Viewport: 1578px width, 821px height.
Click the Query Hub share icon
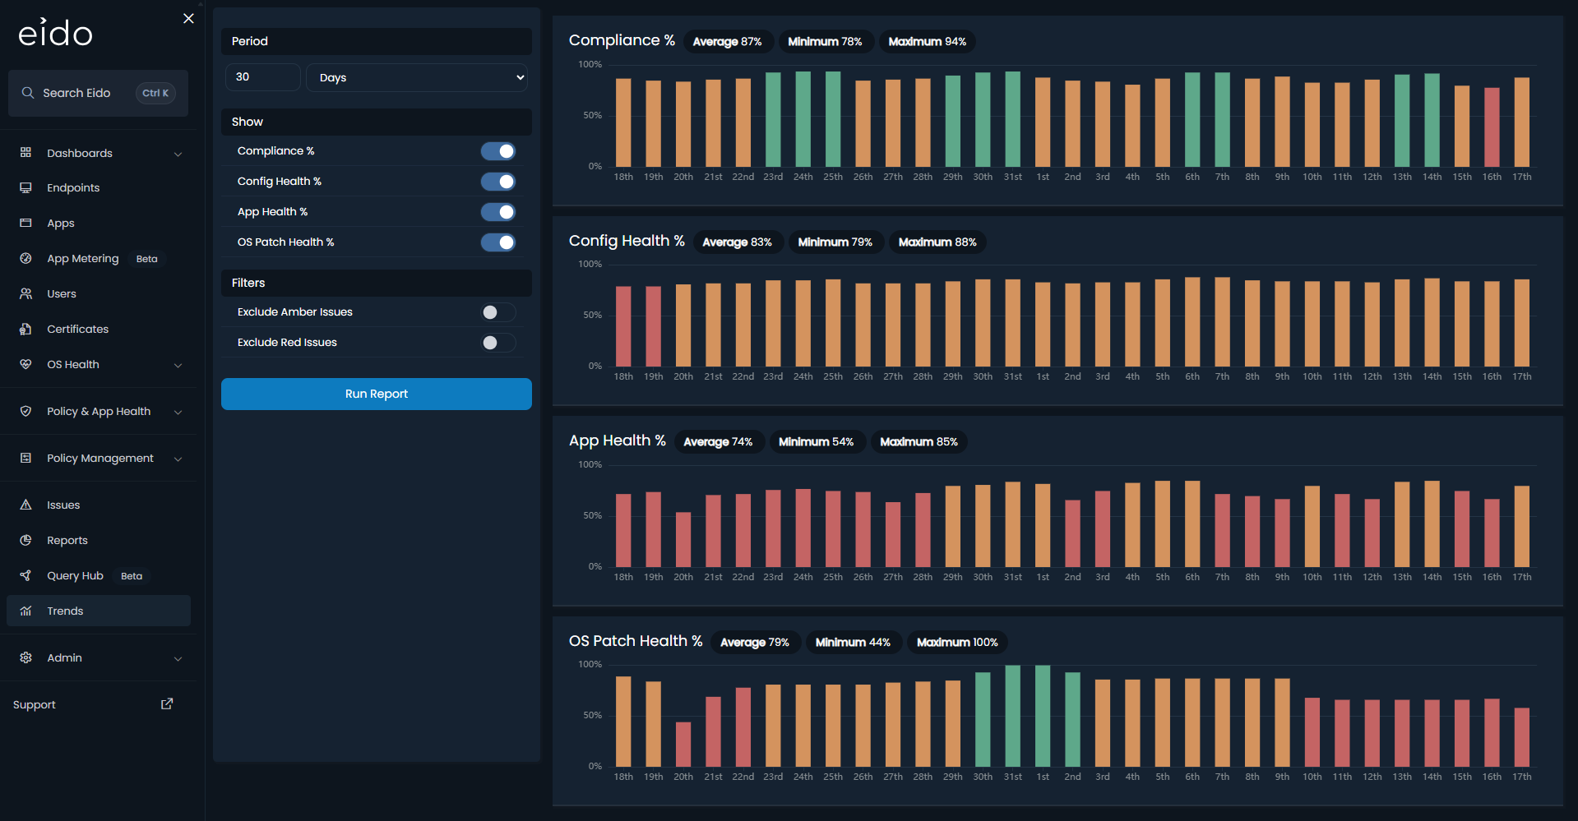[x=25, y=576]
